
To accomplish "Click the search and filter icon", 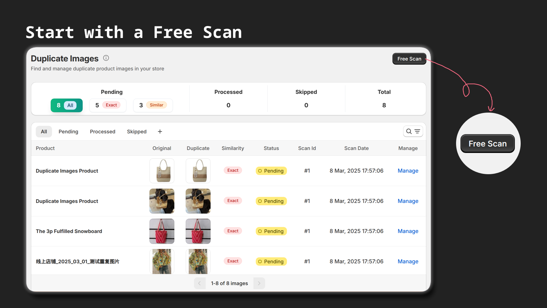I will point(413,131).
